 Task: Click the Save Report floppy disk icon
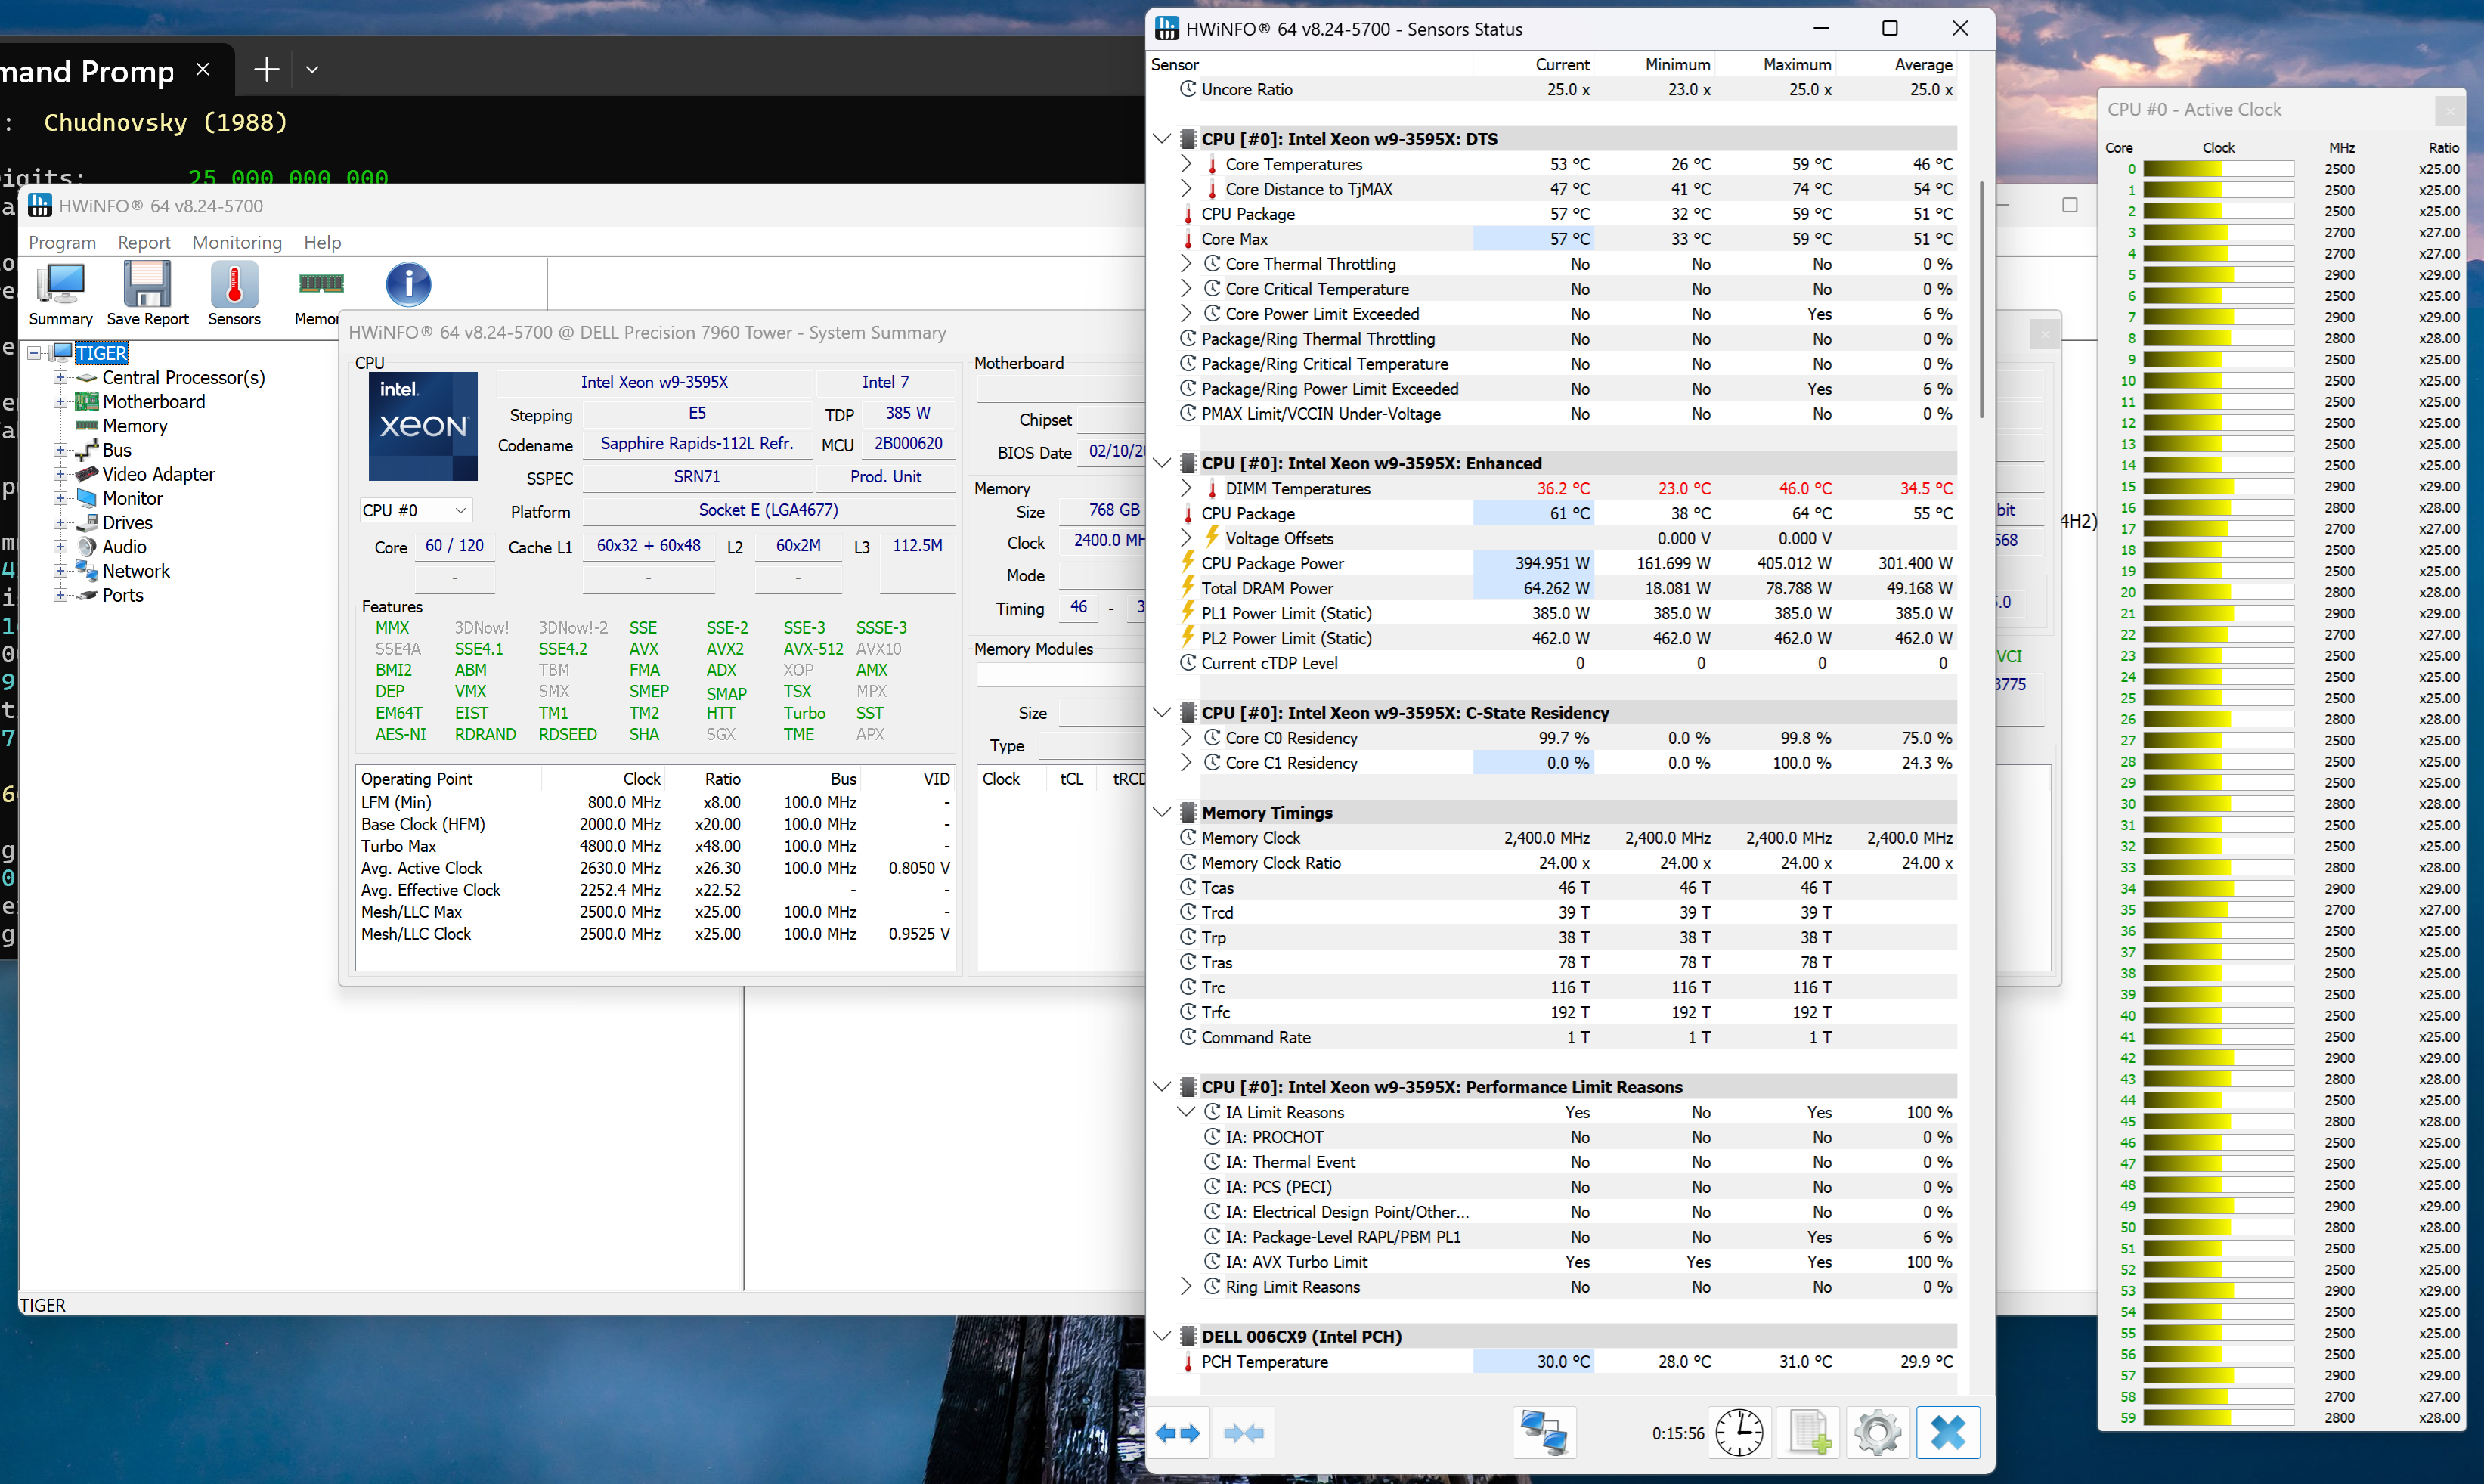tap(147, 285)
